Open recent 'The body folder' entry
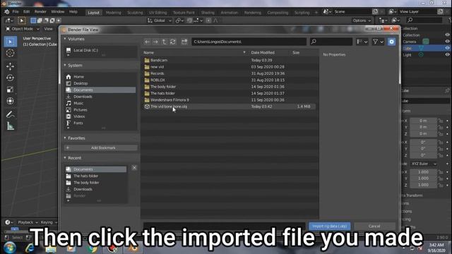The image size is (452, 254). [96, 183]
